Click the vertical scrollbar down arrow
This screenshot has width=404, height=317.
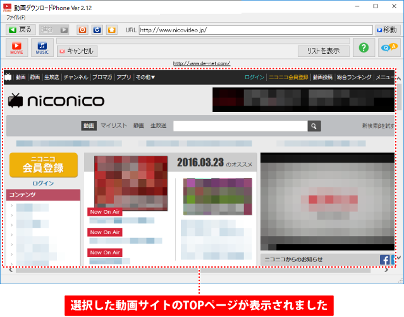tap(398, 258)
